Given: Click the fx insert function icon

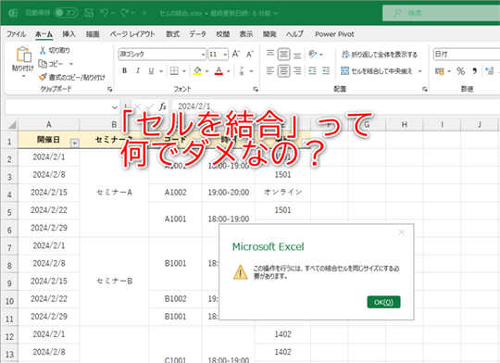Looking at the screenshot, I should (x=163, y=106).
